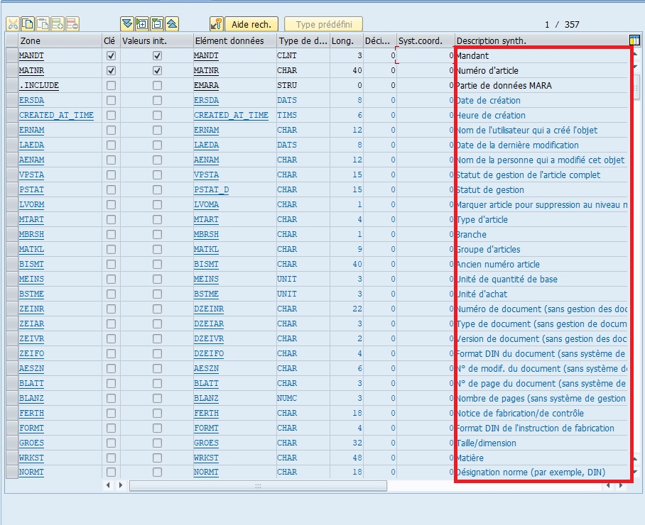This screenshot has width=645, height=525.
Task: Click the foreign key icon
Action: (217, 24)
